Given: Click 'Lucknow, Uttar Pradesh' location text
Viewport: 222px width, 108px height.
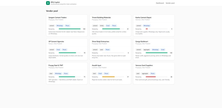Looking at the screenshot, I should (x=99, y=68).
